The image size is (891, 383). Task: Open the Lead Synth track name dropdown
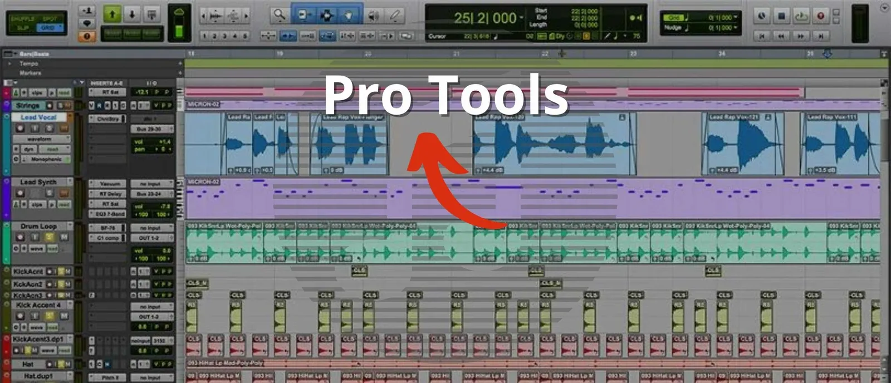[70, 181]
